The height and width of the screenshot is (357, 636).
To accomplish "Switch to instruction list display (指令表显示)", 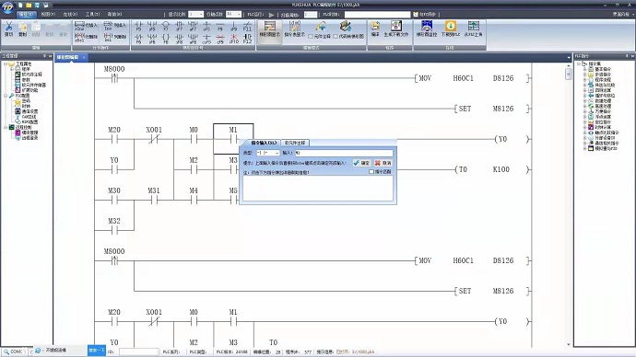I will point(294,29).
